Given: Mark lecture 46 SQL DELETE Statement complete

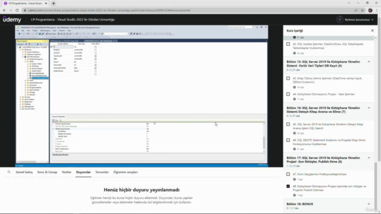Looking at the screenshot, I should (288, 140).
